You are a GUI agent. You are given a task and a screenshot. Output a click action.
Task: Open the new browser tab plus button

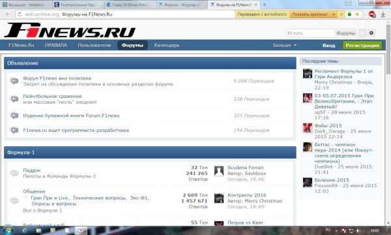[265, 5]
